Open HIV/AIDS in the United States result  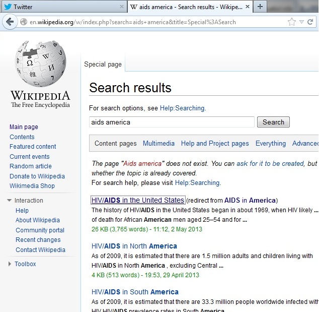pyautogui.click(x=138, y=200)
